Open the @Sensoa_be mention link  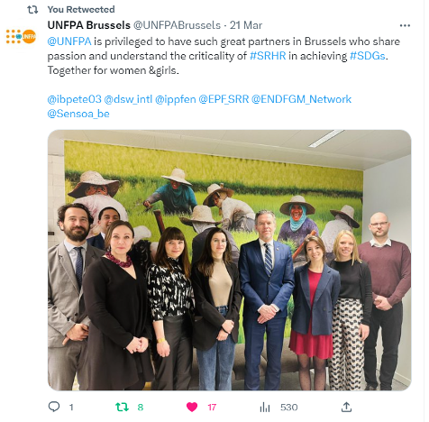click(x=78, y=114)
